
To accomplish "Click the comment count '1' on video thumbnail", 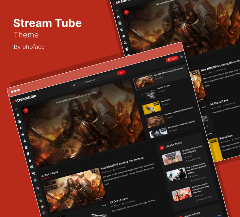I will tap(50, 183).
